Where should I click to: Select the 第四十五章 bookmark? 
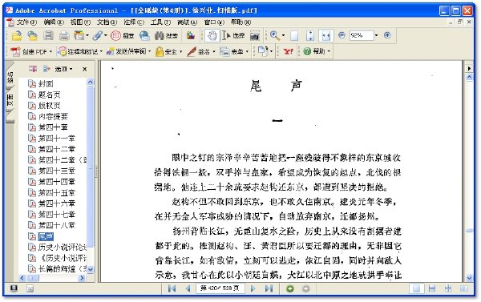pyautogui.click(x=56, y=193)
